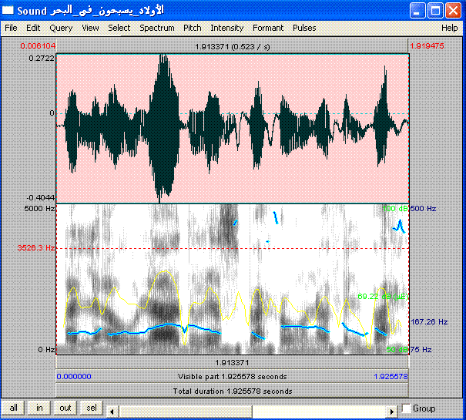466x420 pixels.
Task: Open the Pulses menu
Action: coord(304,28)
